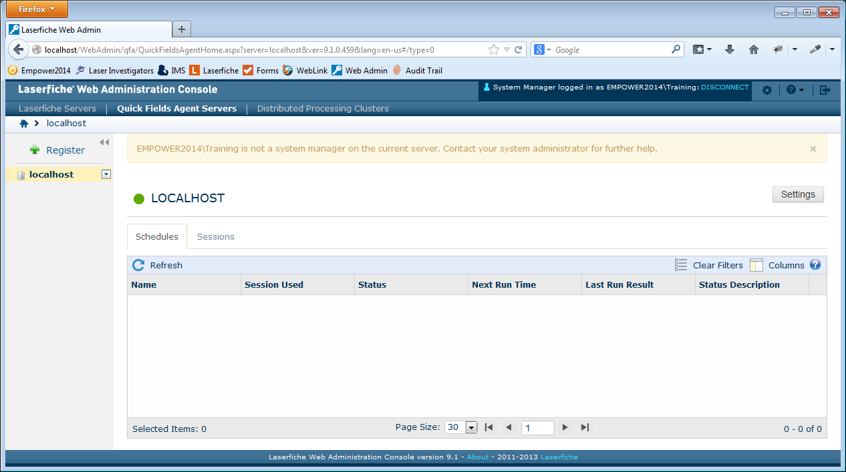Dismiss the system manager warning banner

click(x=813, y=149)
